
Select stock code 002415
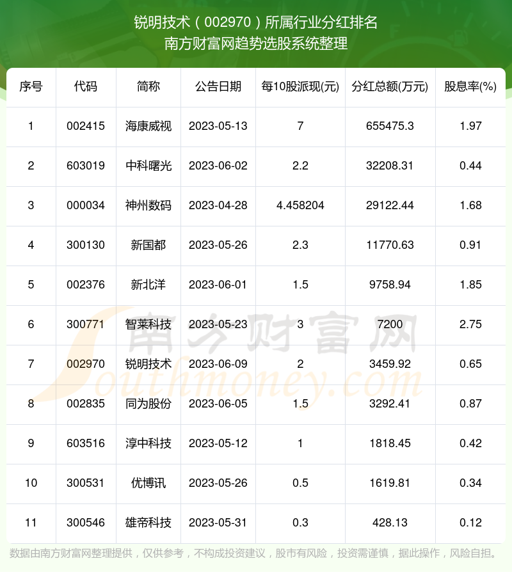tap(86, 126)
